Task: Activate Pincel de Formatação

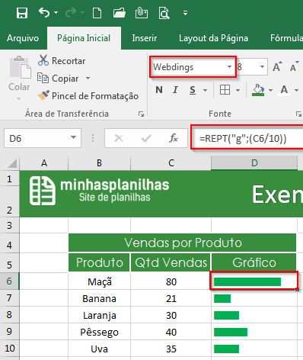Action: coord(88,96)
